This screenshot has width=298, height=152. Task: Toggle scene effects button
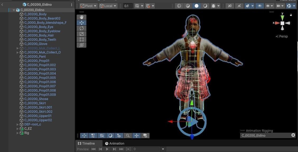[x=248, y=6]
